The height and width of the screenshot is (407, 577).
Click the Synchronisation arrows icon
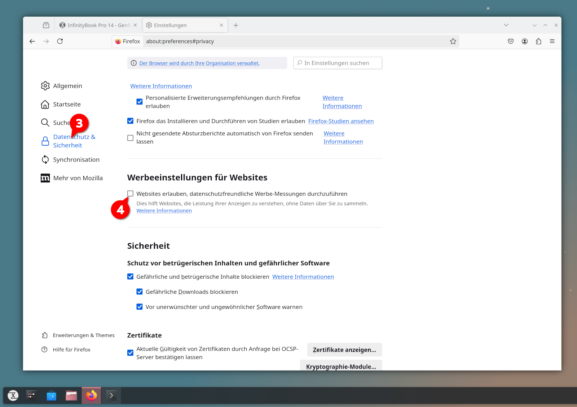pos(45,159)
